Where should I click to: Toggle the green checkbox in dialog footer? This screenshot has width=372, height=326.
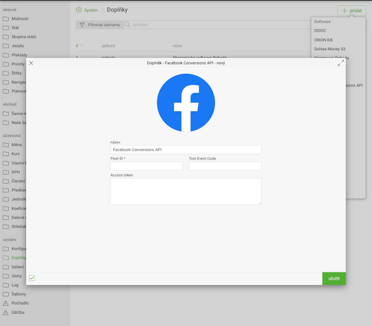pyautogui.click(x=32, y=278)
